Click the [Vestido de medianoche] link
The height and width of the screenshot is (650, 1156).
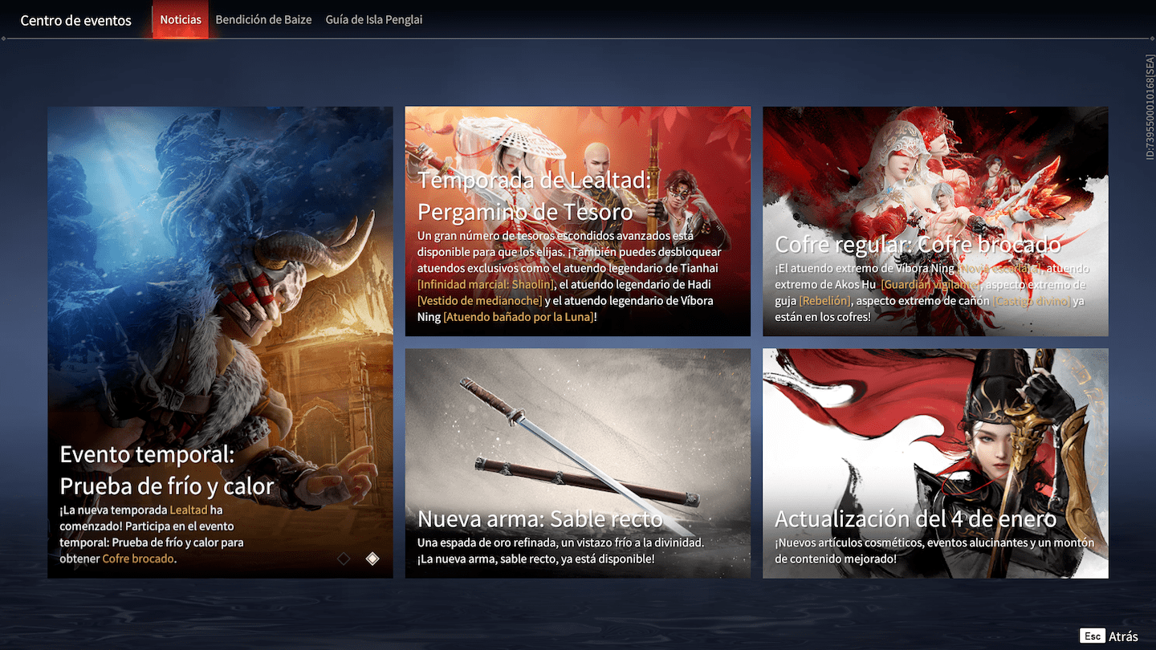click(481, 301)
